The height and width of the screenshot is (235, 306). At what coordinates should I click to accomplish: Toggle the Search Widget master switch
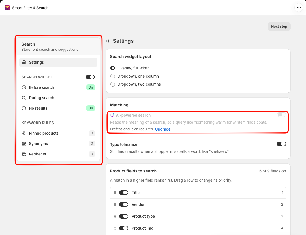[90, 77]
